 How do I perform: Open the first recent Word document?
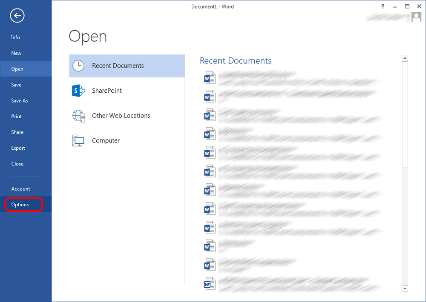point(293,77)
